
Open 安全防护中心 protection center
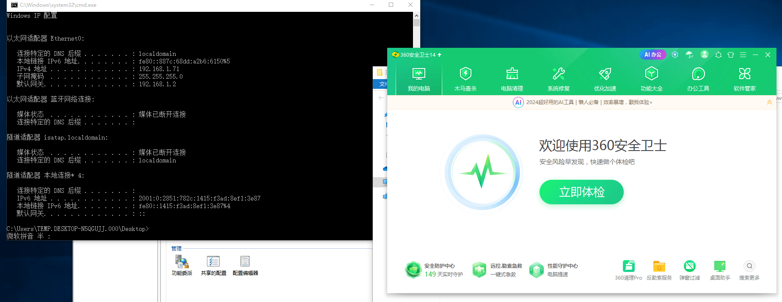tap(434, 270)
